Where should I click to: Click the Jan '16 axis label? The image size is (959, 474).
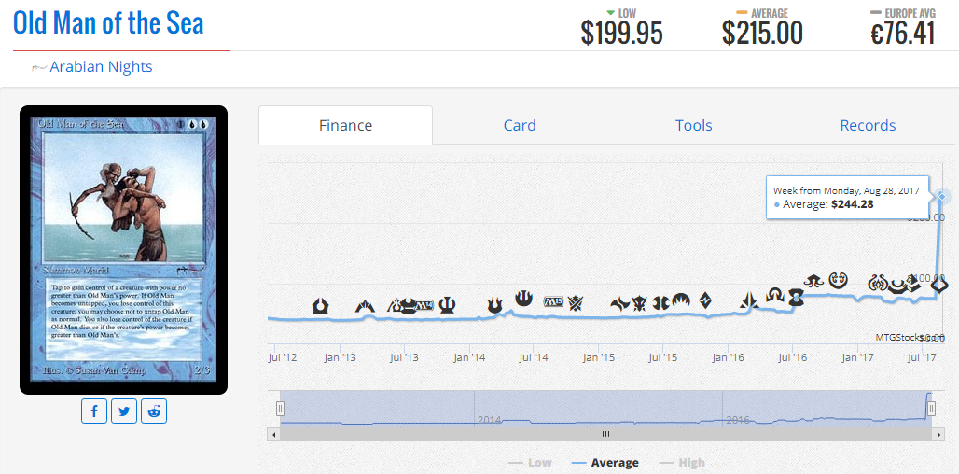click(x=729, y=356)
